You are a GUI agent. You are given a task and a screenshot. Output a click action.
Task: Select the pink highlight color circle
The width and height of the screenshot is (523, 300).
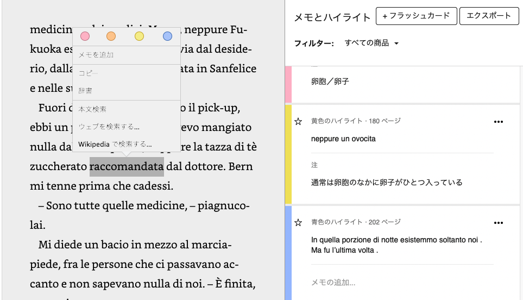tap(85, 36)
